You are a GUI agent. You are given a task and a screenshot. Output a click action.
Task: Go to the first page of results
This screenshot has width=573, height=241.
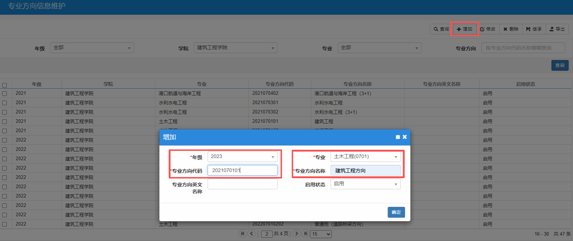[243, 233]
